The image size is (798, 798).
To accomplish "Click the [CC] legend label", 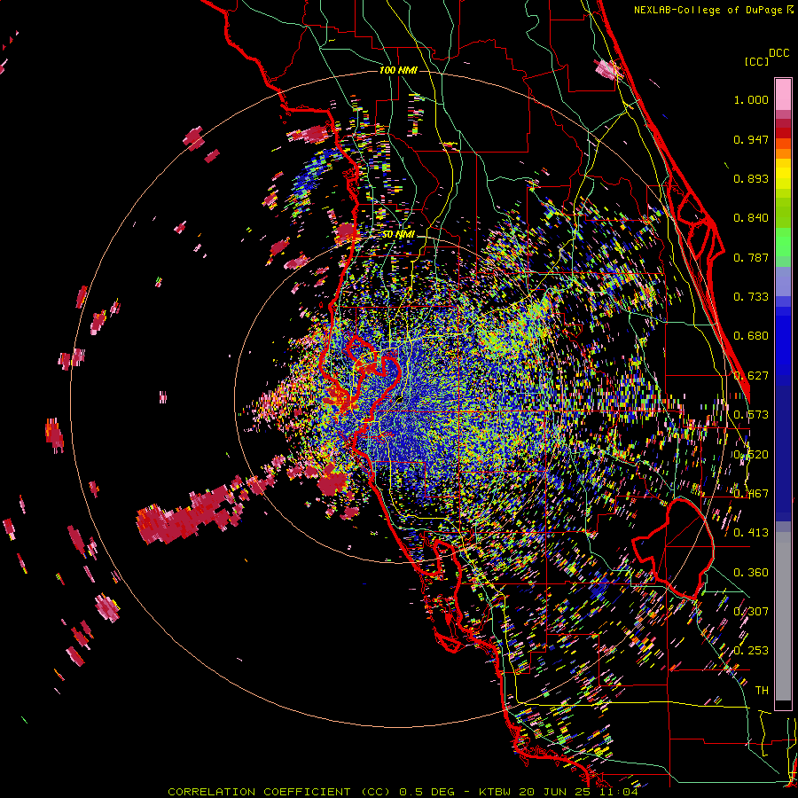I will pyautogui.click(x=756, y=61).
